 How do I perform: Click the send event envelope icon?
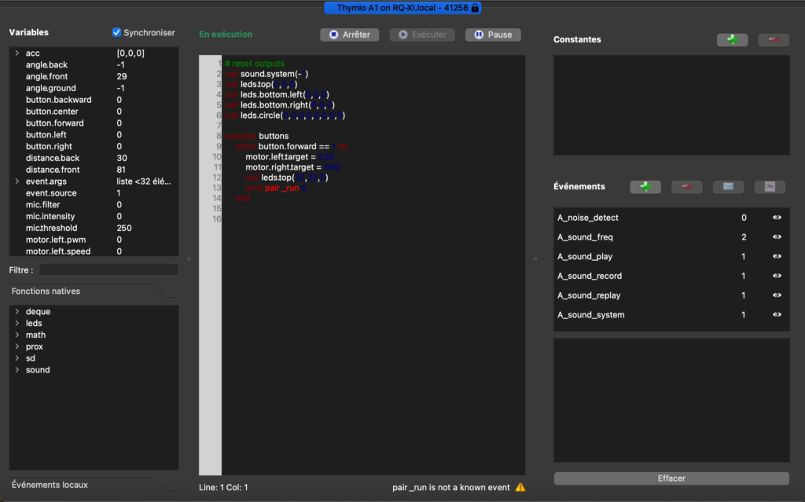click(728, 187)
